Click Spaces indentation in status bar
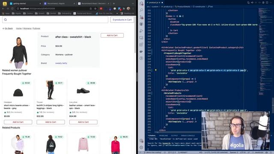 tap(233, 152)
